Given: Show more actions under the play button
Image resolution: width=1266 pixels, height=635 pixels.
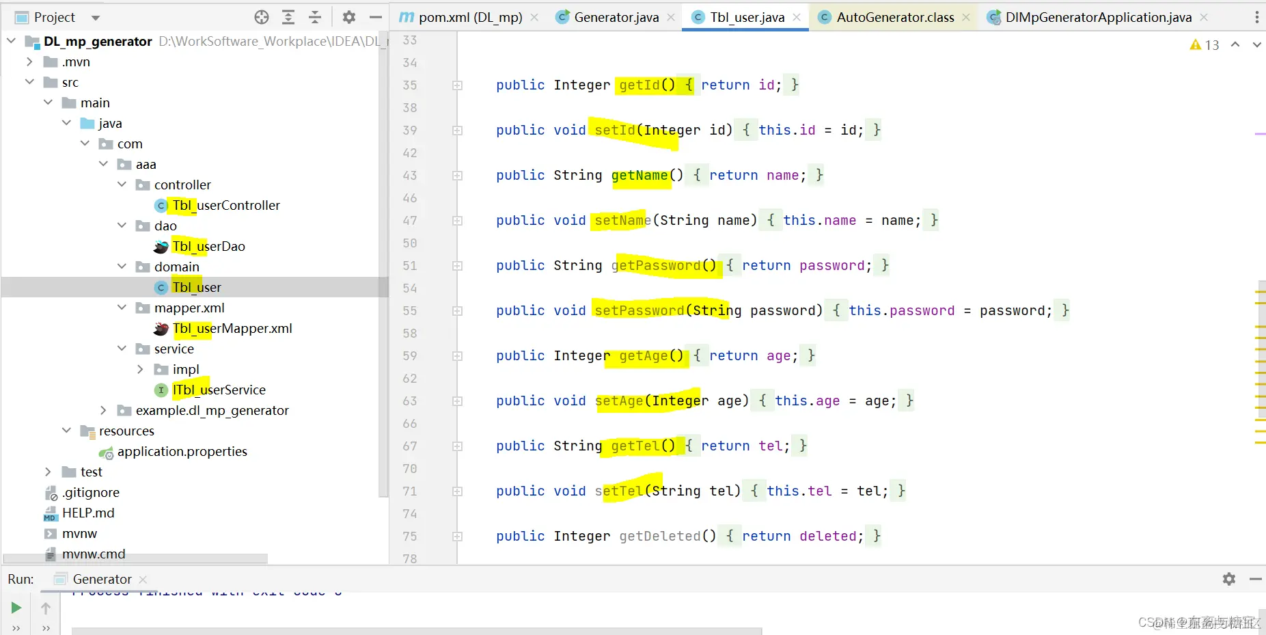Looking at the screenshot, I should [16, 627].
